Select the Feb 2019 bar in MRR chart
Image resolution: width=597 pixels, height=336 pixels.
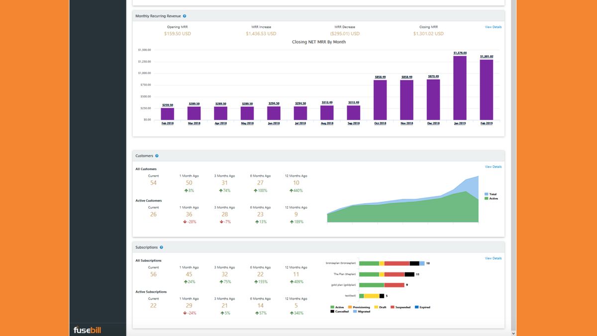pyautogui.click(x=487, y=90)
